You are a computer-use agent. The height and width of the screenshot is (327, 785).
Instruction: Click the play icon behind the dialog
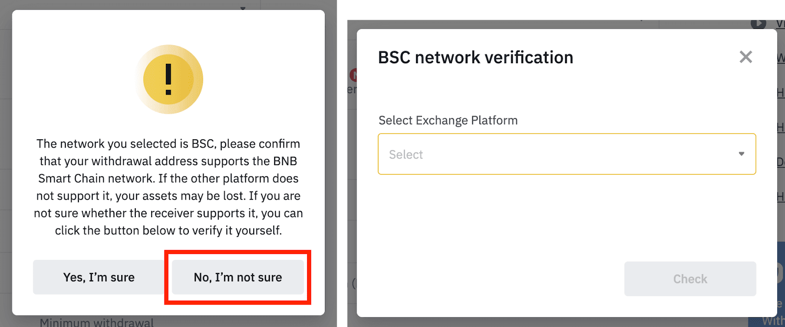point(758,24)
